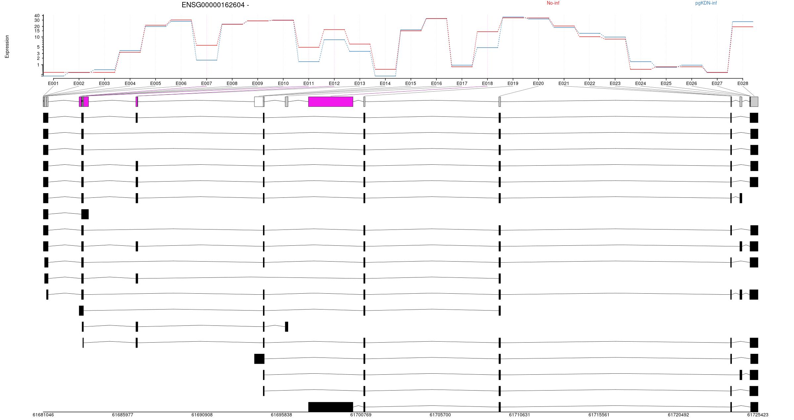Click exon bin label E008
The image size is (794, 420).
point(232,84)
